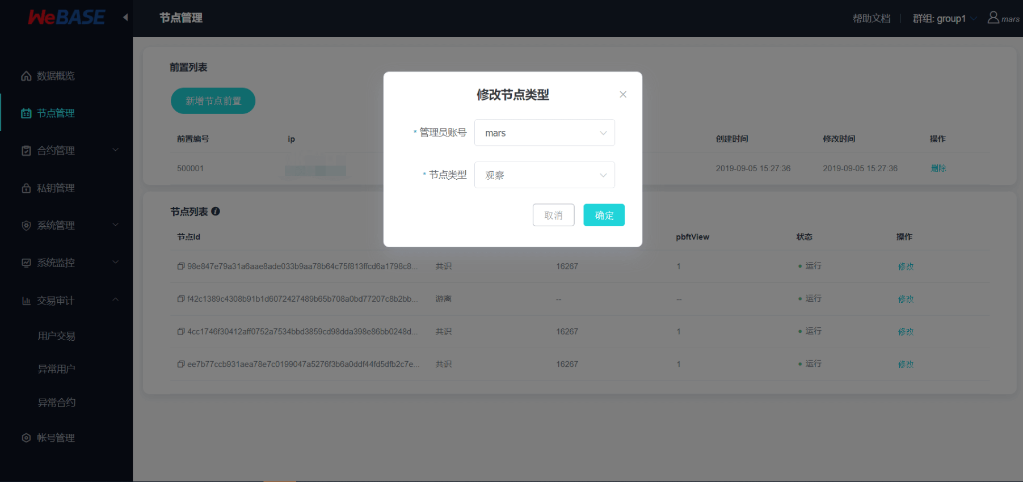Screen dimensions: 1023x482
Task: Copy node ID starting with ee7b77ccb931
Action: pyautogui.click(x=181, y=364)
